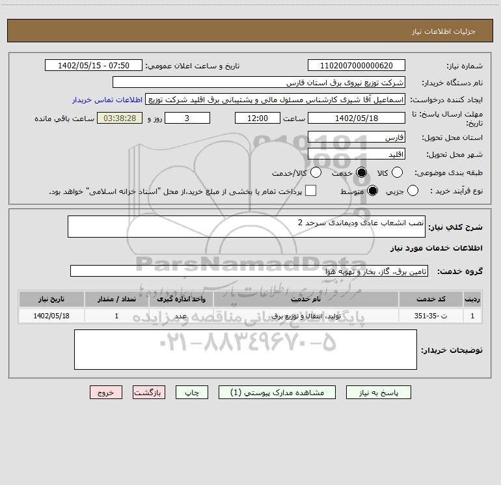The image size is (501, 485).
Task: Click the چاپ print button
Action: [192, 393]
